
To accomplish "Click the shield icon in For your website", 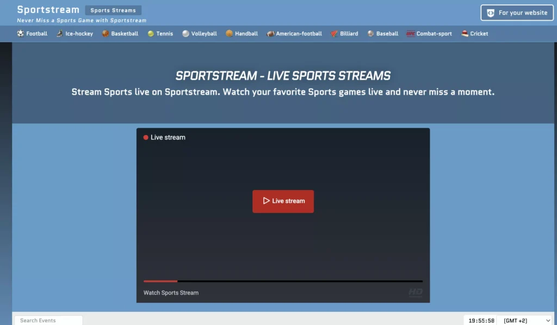I will (491, 13).
